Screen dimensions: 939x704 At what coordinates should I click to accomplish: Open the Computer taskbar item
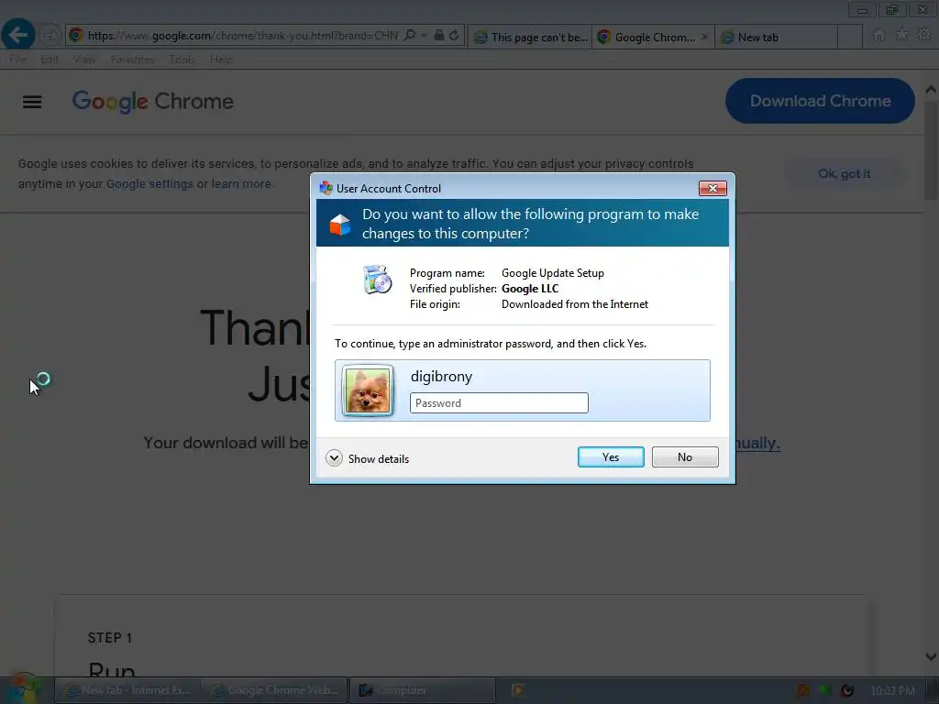422,690
